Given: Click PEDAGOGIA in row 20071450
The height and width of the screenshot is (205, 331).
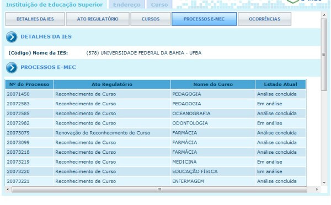Looking at the screenshot, I should 186,94.
